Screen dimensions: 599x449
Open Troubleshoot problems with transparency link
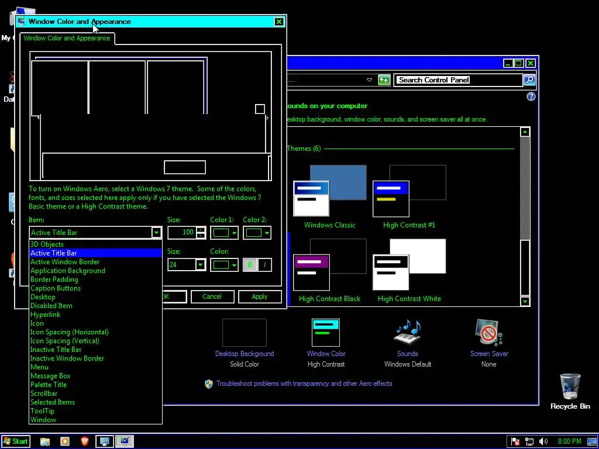tap(304, 384)
